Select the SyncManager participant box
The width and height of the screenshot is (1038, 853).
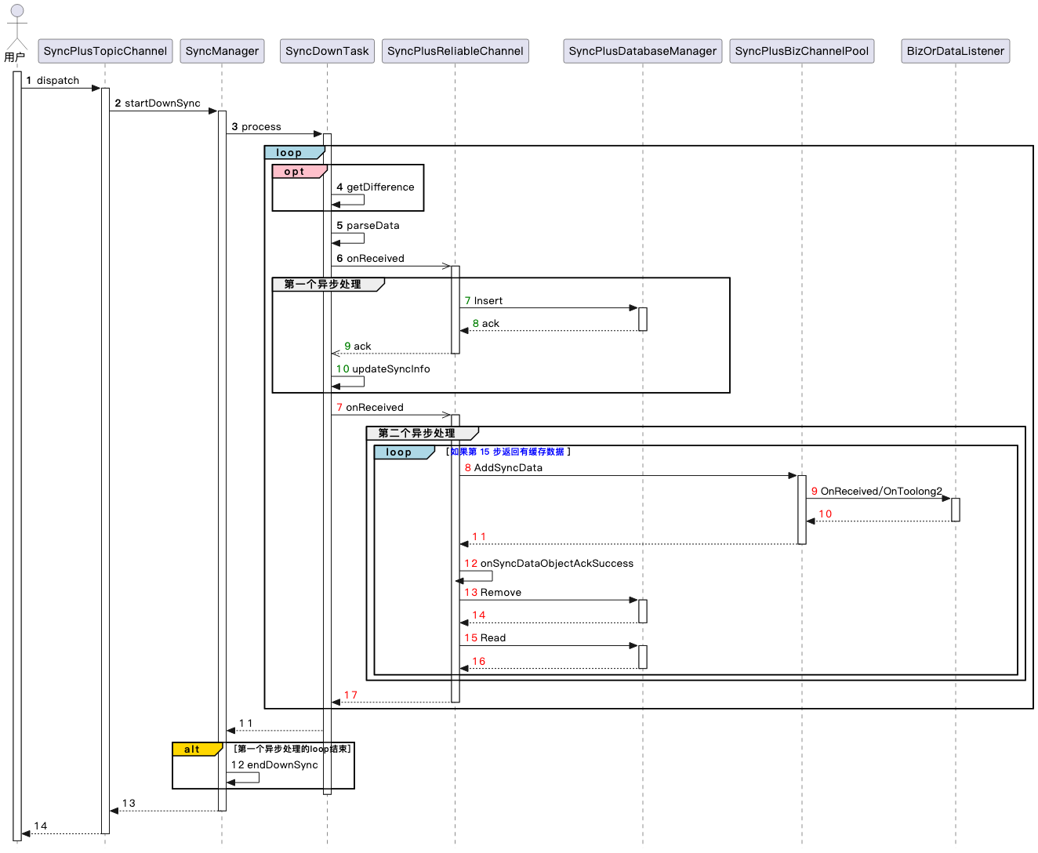222,51
